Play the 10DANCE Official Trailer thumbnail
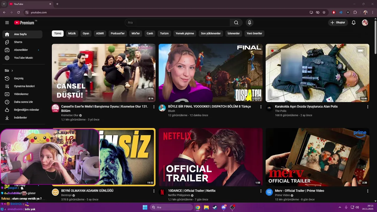This screenshot has height=212, width=377. 211,157
